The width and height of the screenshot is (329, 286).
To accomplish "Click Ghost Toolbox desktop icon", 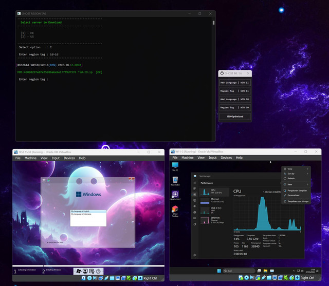I will [175, 211].
